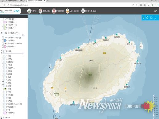159x119 pixels.
Task: Enable the blue-swatch 노인보호구역 layer checkbox
Action: [3, 41]
